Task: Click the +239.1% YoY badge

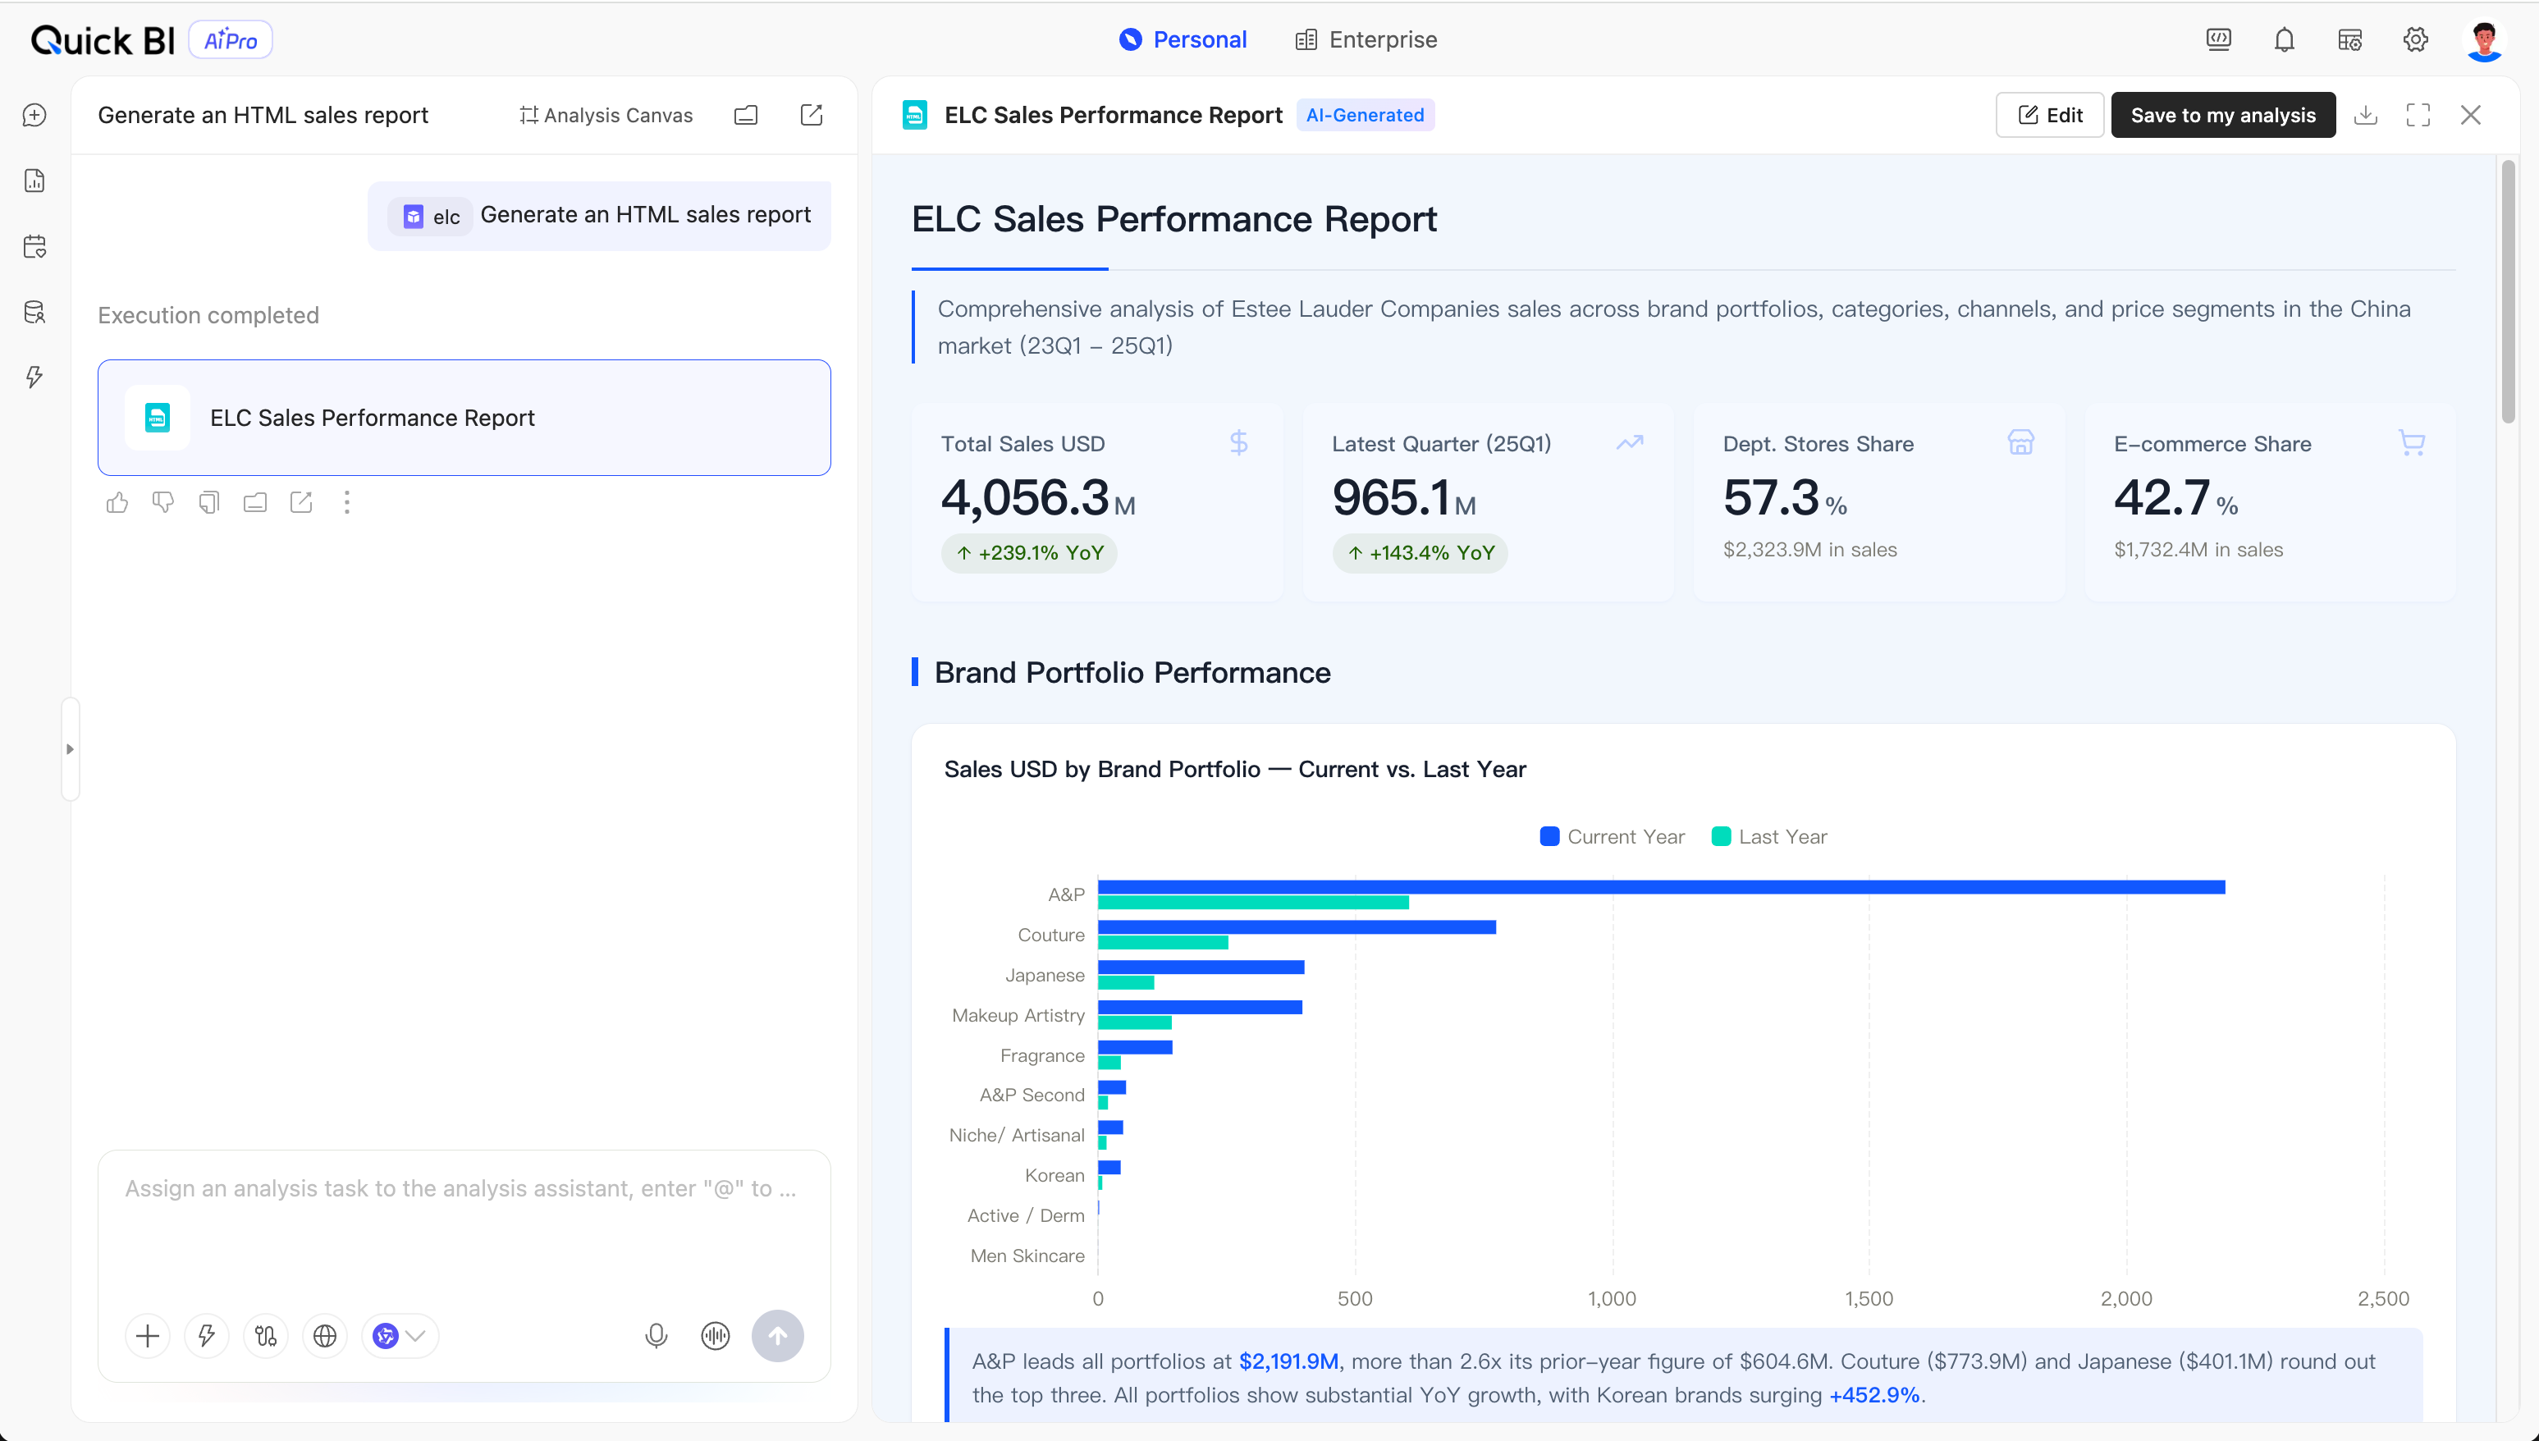Action: pyautogui.click(x=1029, y=553)
